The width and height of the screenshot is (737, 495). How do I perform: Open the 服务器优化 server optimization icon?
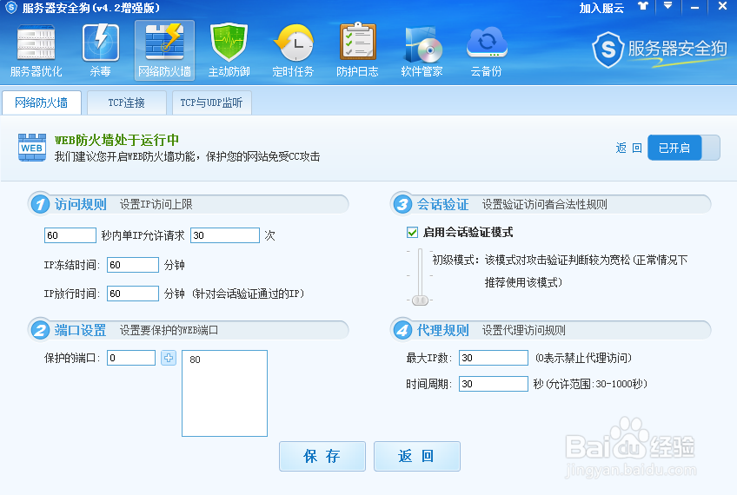tap(37, 50)
